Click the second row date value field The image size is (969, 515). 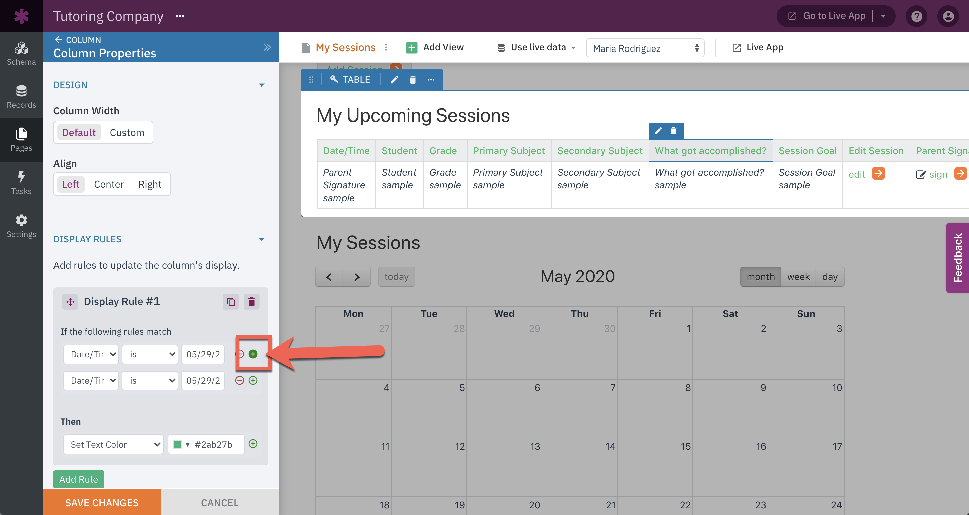click(203, 381)
